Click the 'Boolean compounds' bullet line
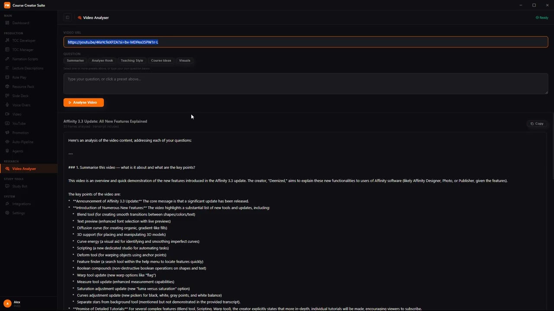 (142, 268)
